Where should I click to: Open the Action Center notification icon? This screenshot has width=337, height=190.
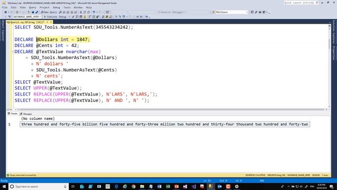coord(332,186)
